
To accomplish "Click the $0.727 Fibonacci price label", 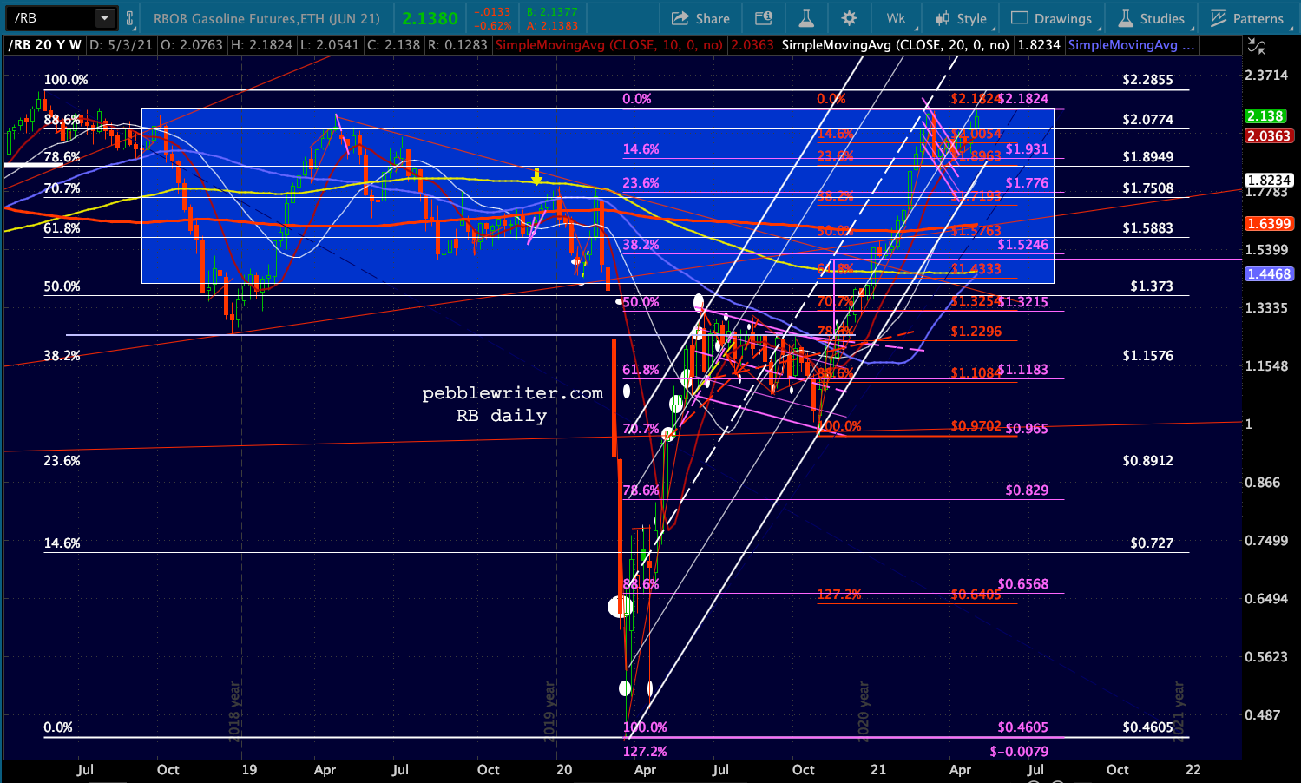I will 1152,543.
